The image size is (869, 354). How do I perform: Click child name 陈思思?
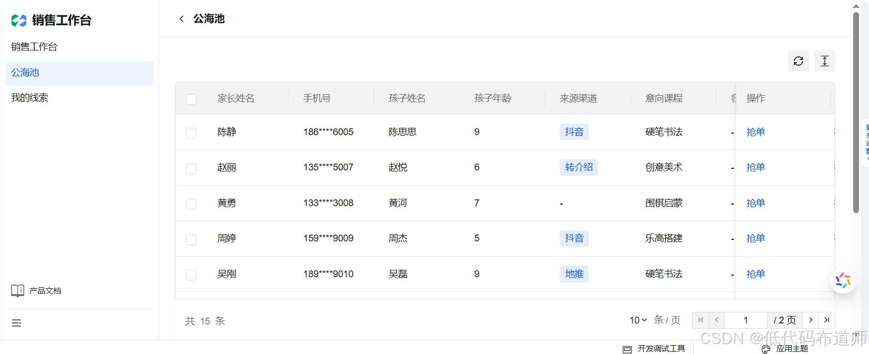point(402,132)
